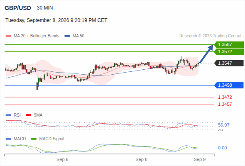Viewport: 245px width, 166px height.
Task: Click the blue 1.3498 pivot price tag
Action: pos(229,85)
